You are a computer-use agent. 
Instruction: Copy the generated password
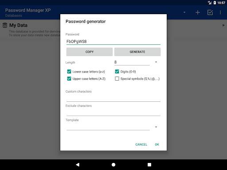[90, 52]
